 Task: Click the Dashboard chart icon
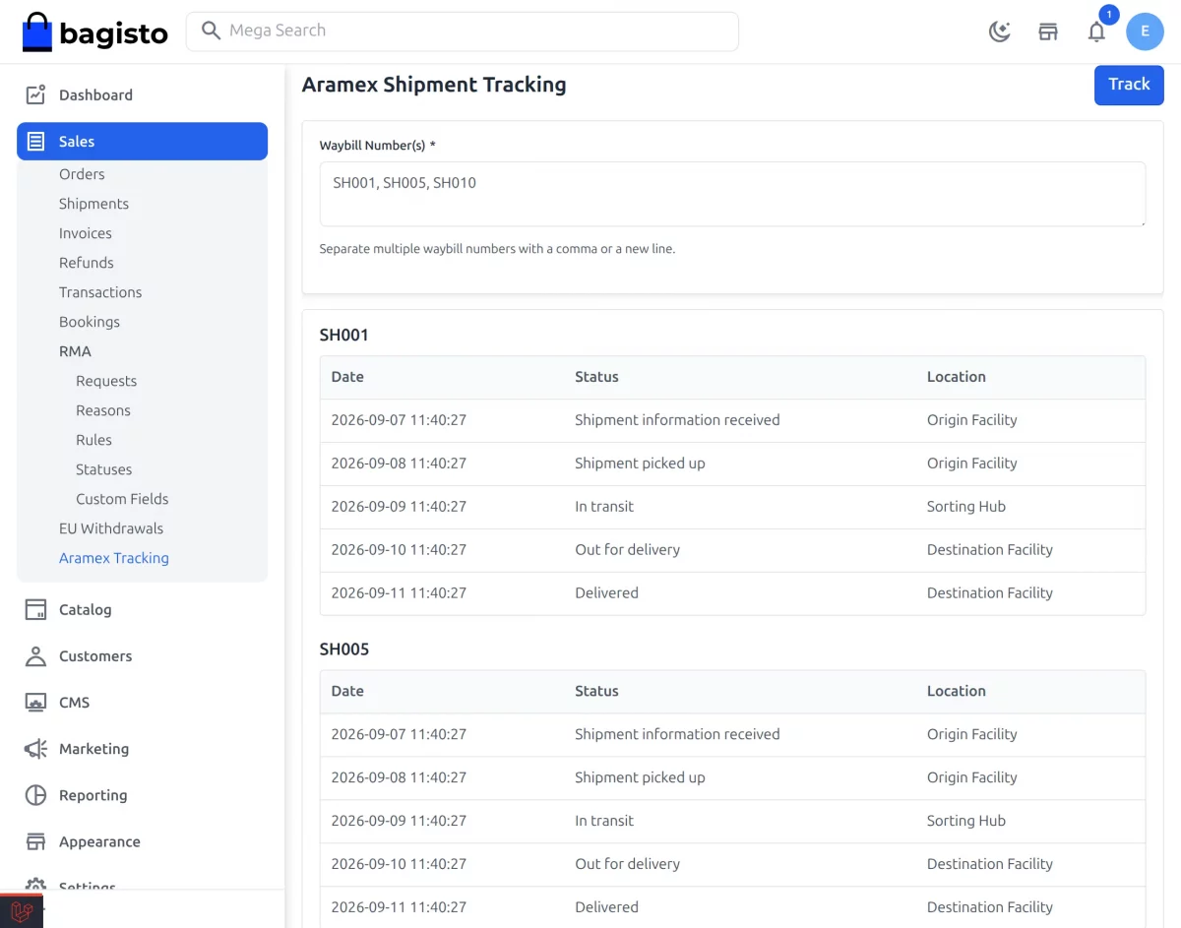(35, 94)
